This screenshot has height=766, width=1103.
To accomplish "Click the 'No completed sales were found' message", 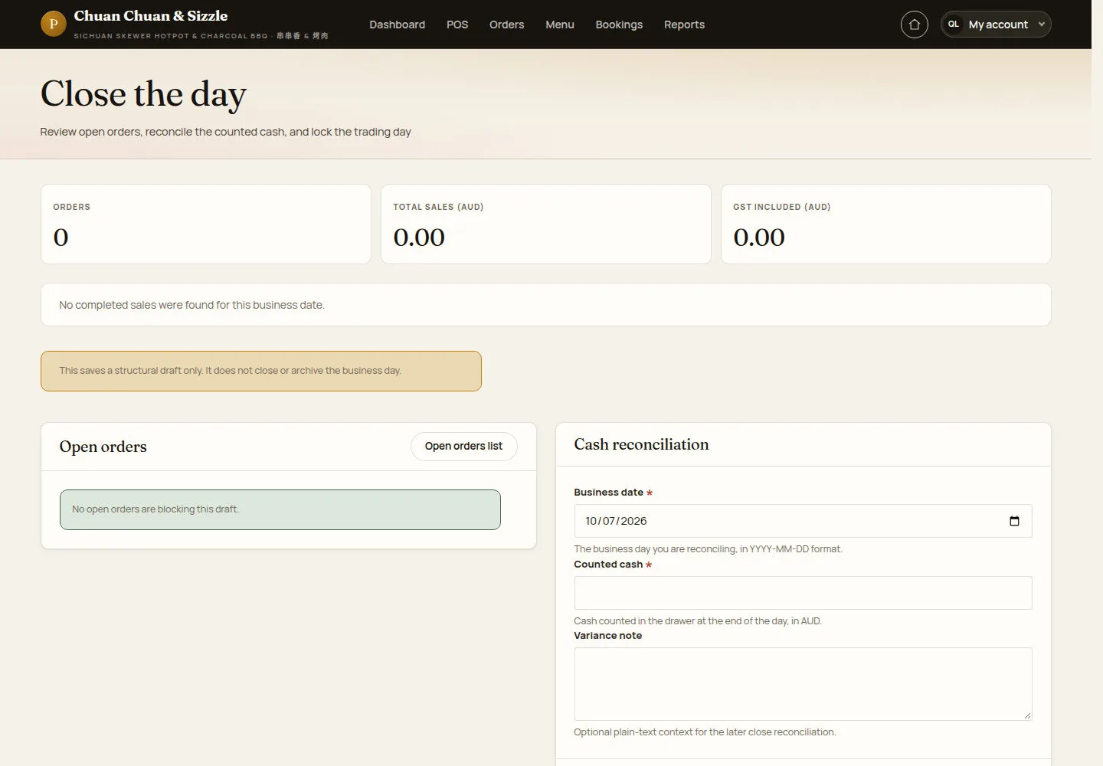I will coord(191,305).
